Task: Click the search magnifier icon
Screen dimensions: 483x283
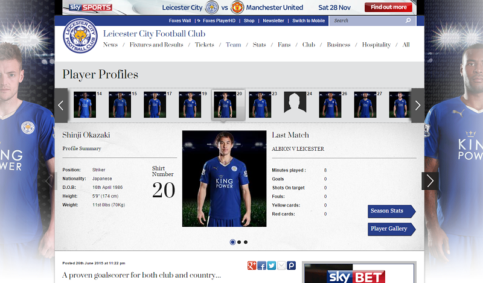Action: 408,21
